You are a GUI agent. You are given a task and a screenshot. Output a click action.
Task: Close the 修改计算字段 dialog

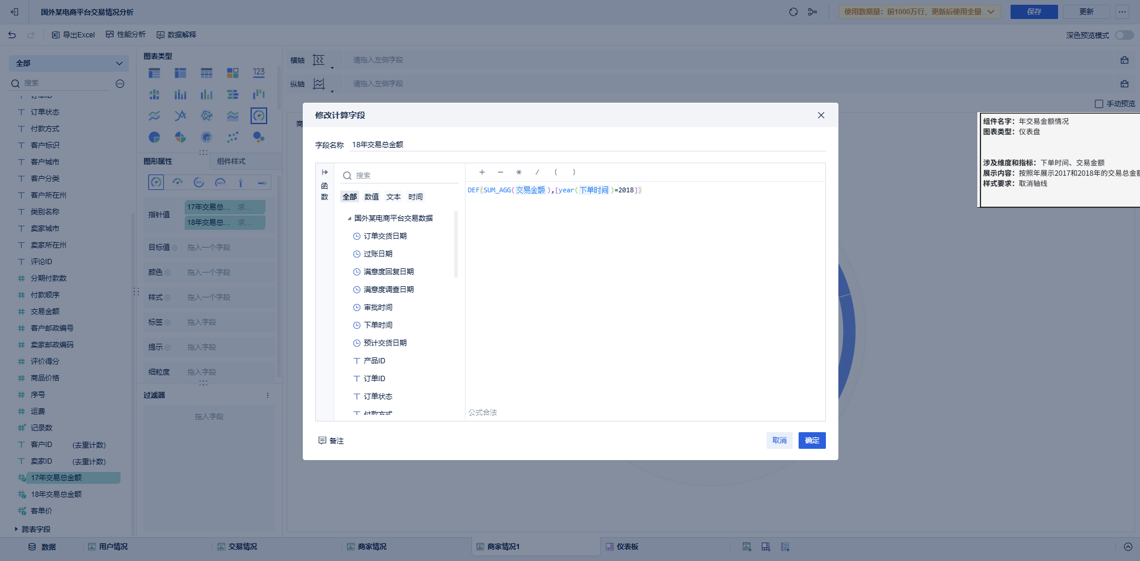[x=821, y=115]
